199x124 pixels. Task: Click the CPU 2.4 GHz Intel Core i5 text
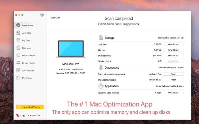(x=71, y=69)
